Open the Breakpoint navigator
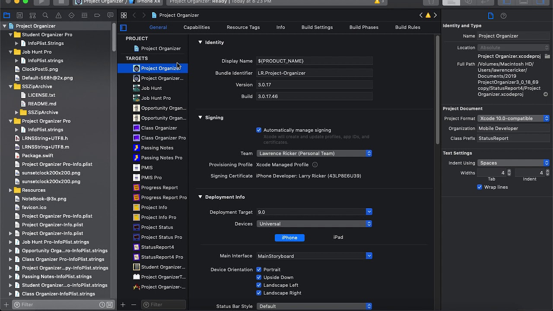Image resolution: width=553 pixels, height=311 pixels. point(97,15)
